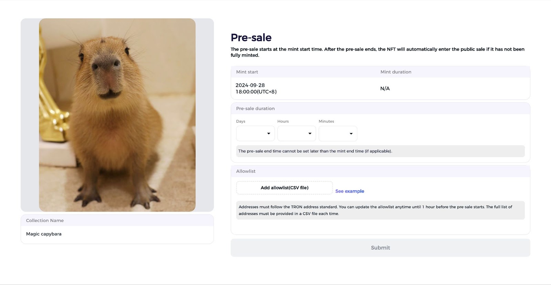Select the 2024-09-28 mint start value
551x285 pixels.
pos(256,89)
